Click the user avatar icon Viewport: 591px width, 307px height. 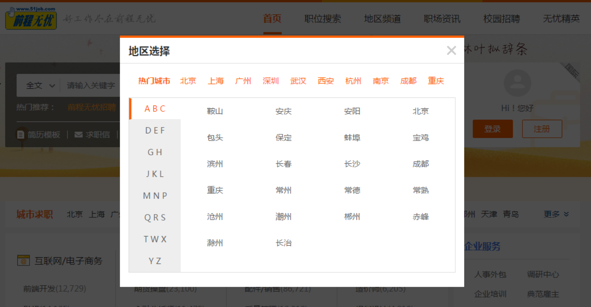click(517, 83)
